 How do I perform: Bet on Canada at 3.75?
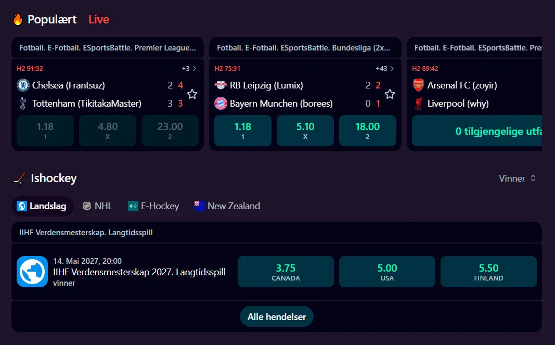[x=286, y=272]
